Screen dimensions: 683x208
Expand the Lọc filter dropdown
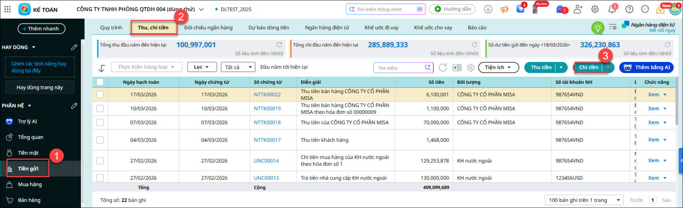pos(201,67)
